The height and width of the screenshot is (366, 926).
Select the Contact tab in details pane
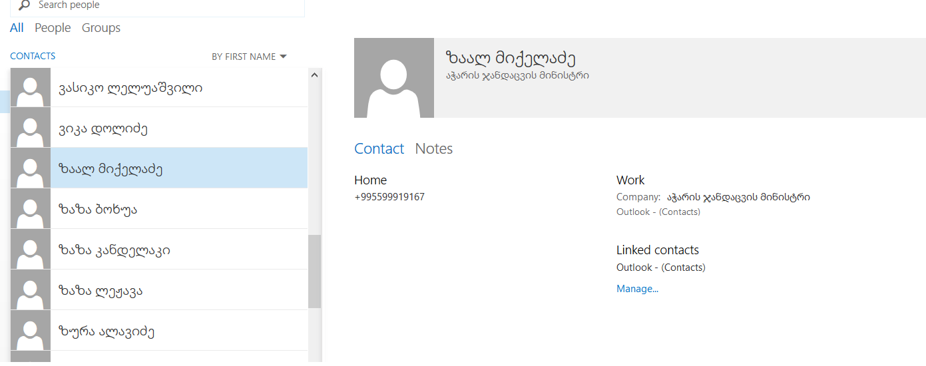coord(379,149)
